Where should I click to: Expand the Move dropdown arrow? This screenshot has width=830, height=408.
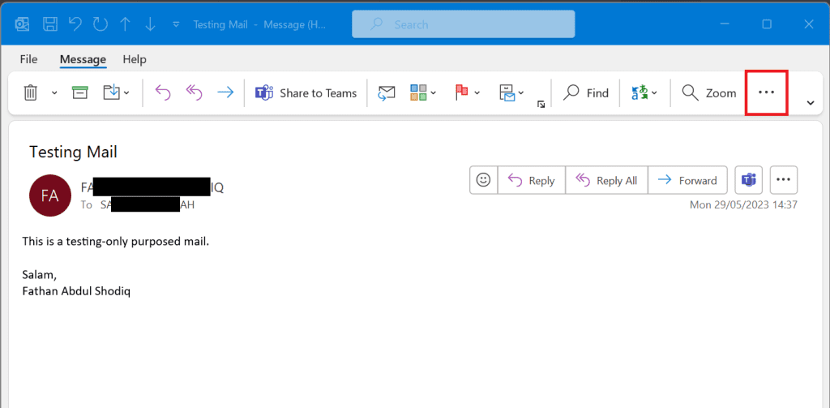[126, 93]
